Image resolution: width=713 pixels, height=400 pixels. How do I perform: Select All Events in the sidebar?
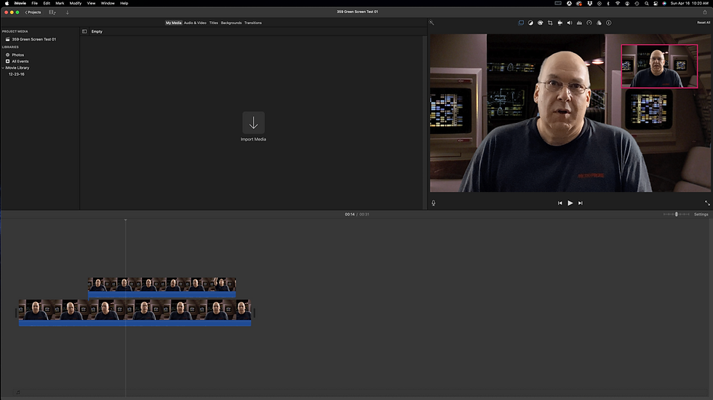tap(20, 61)
